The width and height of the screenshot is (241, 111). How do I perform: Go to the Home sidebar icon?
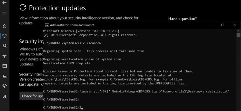pyautogui.click(x=5, y=26)
